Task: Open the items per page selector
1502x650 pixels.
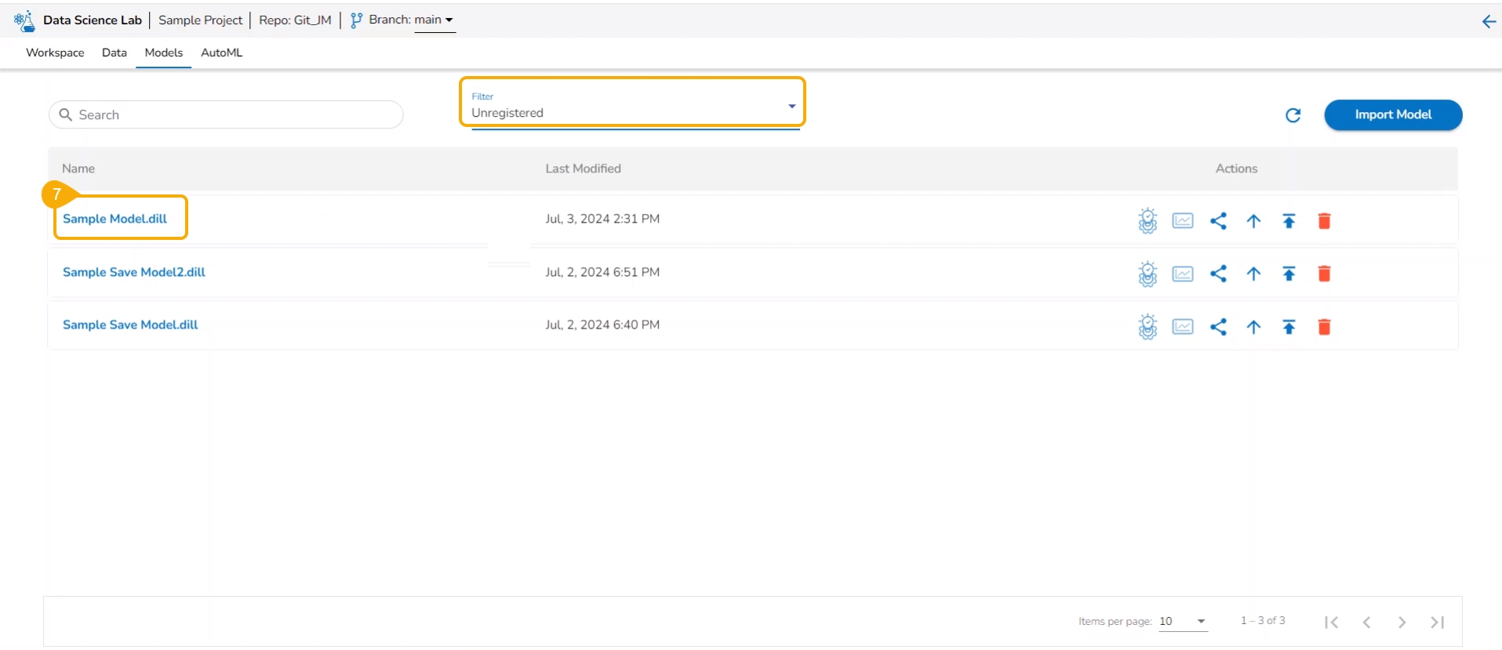Action: click(x=1182, y=621)
